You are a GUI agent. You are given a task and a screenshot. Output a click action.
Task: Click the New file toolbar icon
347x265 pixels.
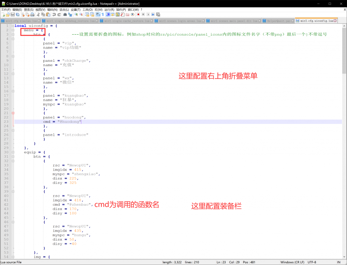pyautogui.click(x=3, y=15)
